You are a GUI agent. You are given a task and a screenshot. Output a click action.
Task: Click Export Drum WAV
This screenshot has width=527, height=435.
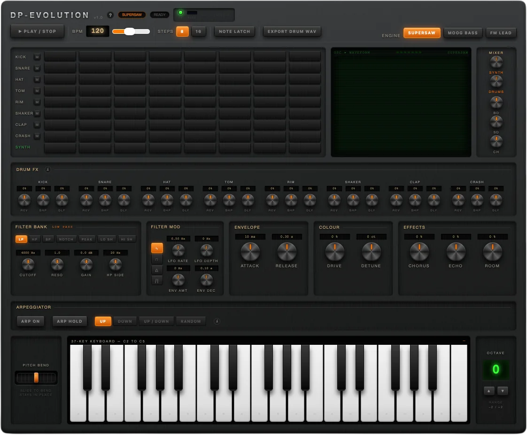(x=292, y=31)
